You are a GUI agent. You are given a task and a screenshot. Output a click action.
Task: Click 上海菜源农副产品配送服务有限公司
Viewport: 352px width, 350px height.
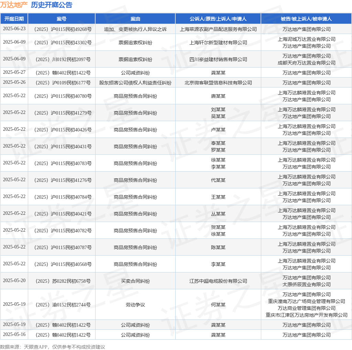pos(218,29)
